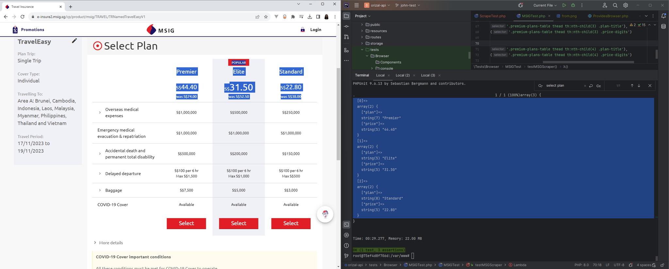Switch to ProvidesBrowser.php editor tab
The height and width of the screenshot is (269, 669).
(608, 16)
